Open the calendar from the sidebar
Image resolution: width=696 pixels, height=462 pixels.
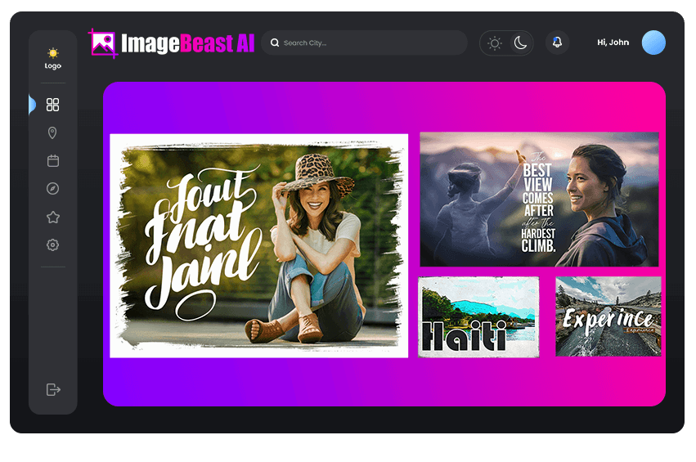pos(53,161)
